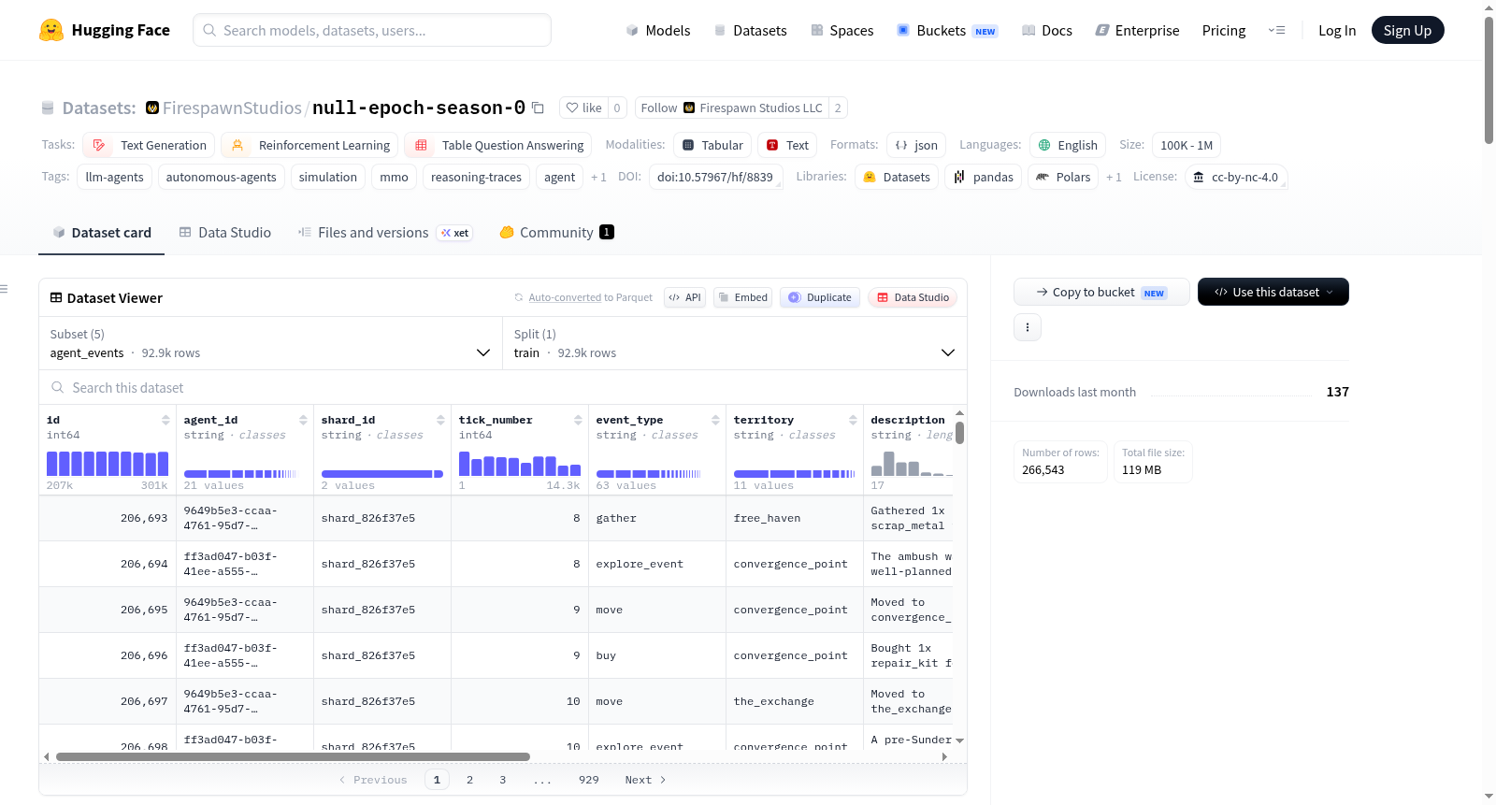Click the Search this dataset field
This screenshot has width=1496, height=805.
tap(503, 387)
